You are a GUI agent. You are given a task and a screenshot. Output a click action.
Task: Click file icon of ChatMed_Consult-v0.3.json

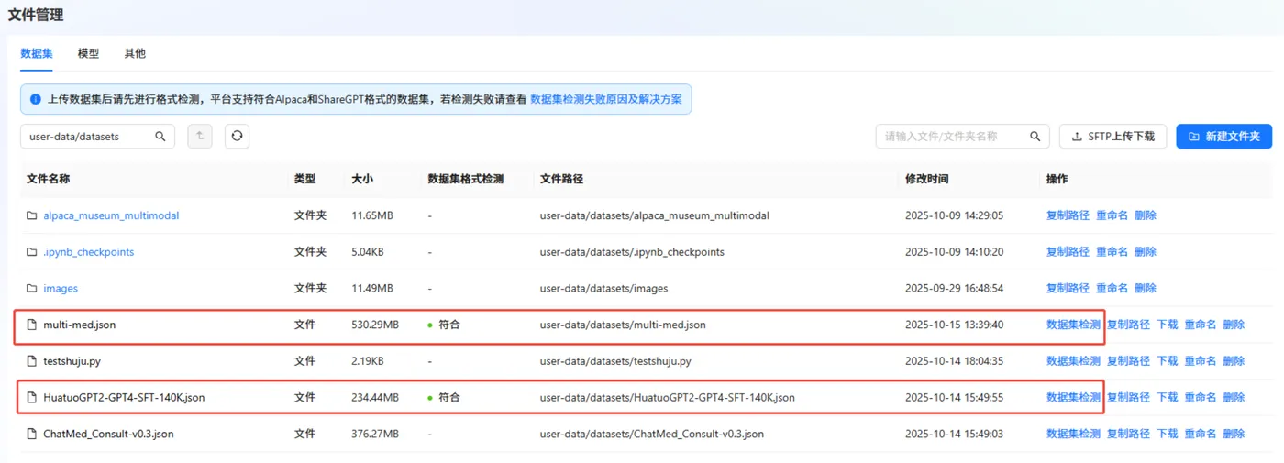(x=31, y=434)
